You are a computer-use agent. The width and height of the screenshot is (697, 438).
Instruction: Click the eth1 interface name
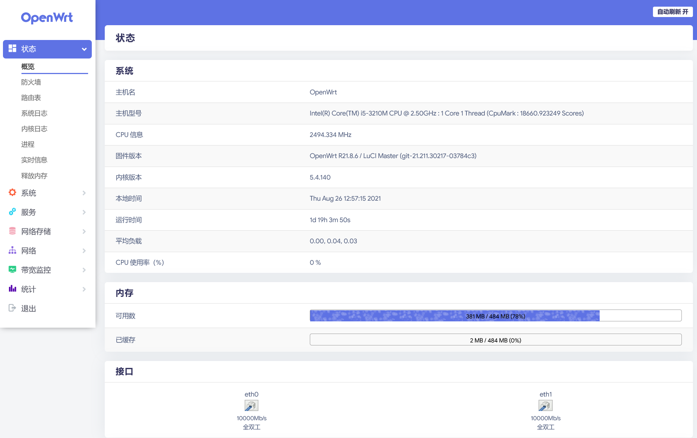click(546, 394)
